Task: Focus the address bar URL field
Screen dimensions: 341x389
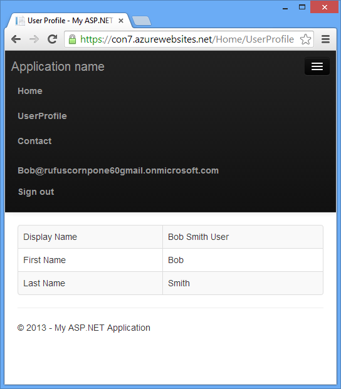Action: pos(187,39)
